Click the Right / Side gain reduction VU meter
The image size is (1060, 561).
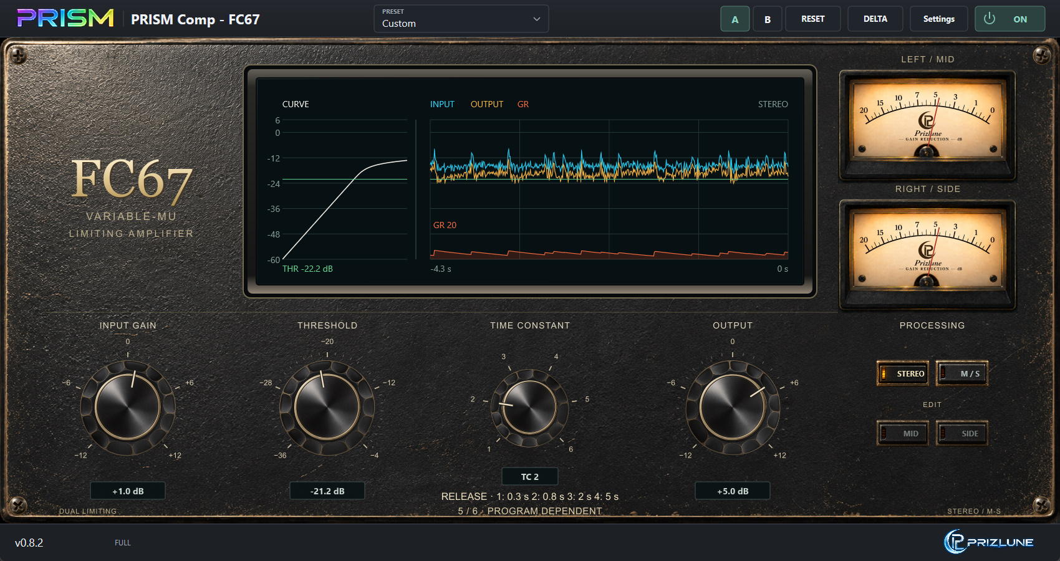[x=928, y=254]
